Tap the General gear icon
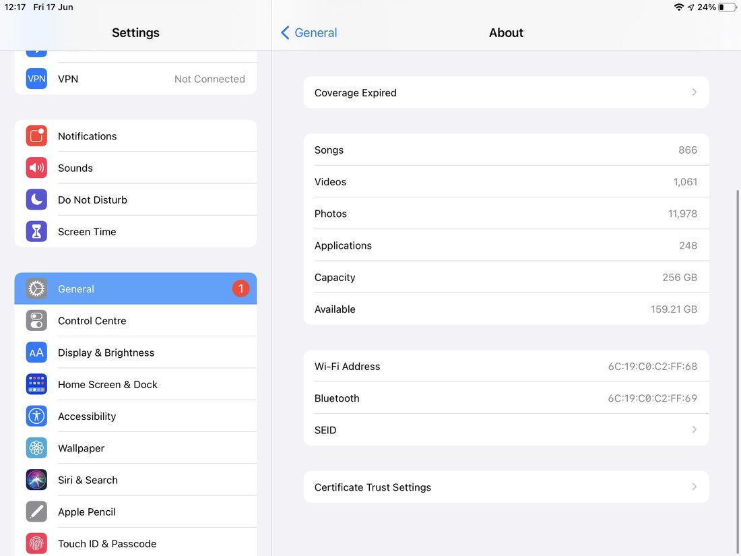Image resolution: width=741 pixels, height=556 pixels. 36,288
